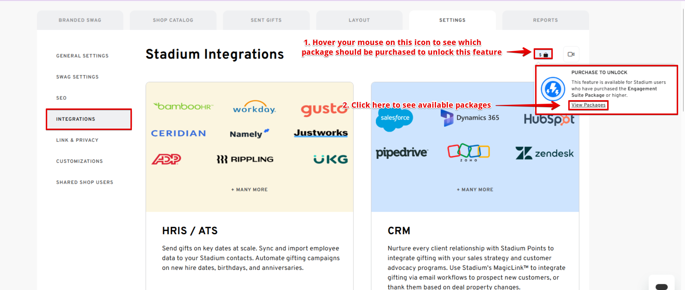Switch to the Branded Swag tab

[80, 20]
